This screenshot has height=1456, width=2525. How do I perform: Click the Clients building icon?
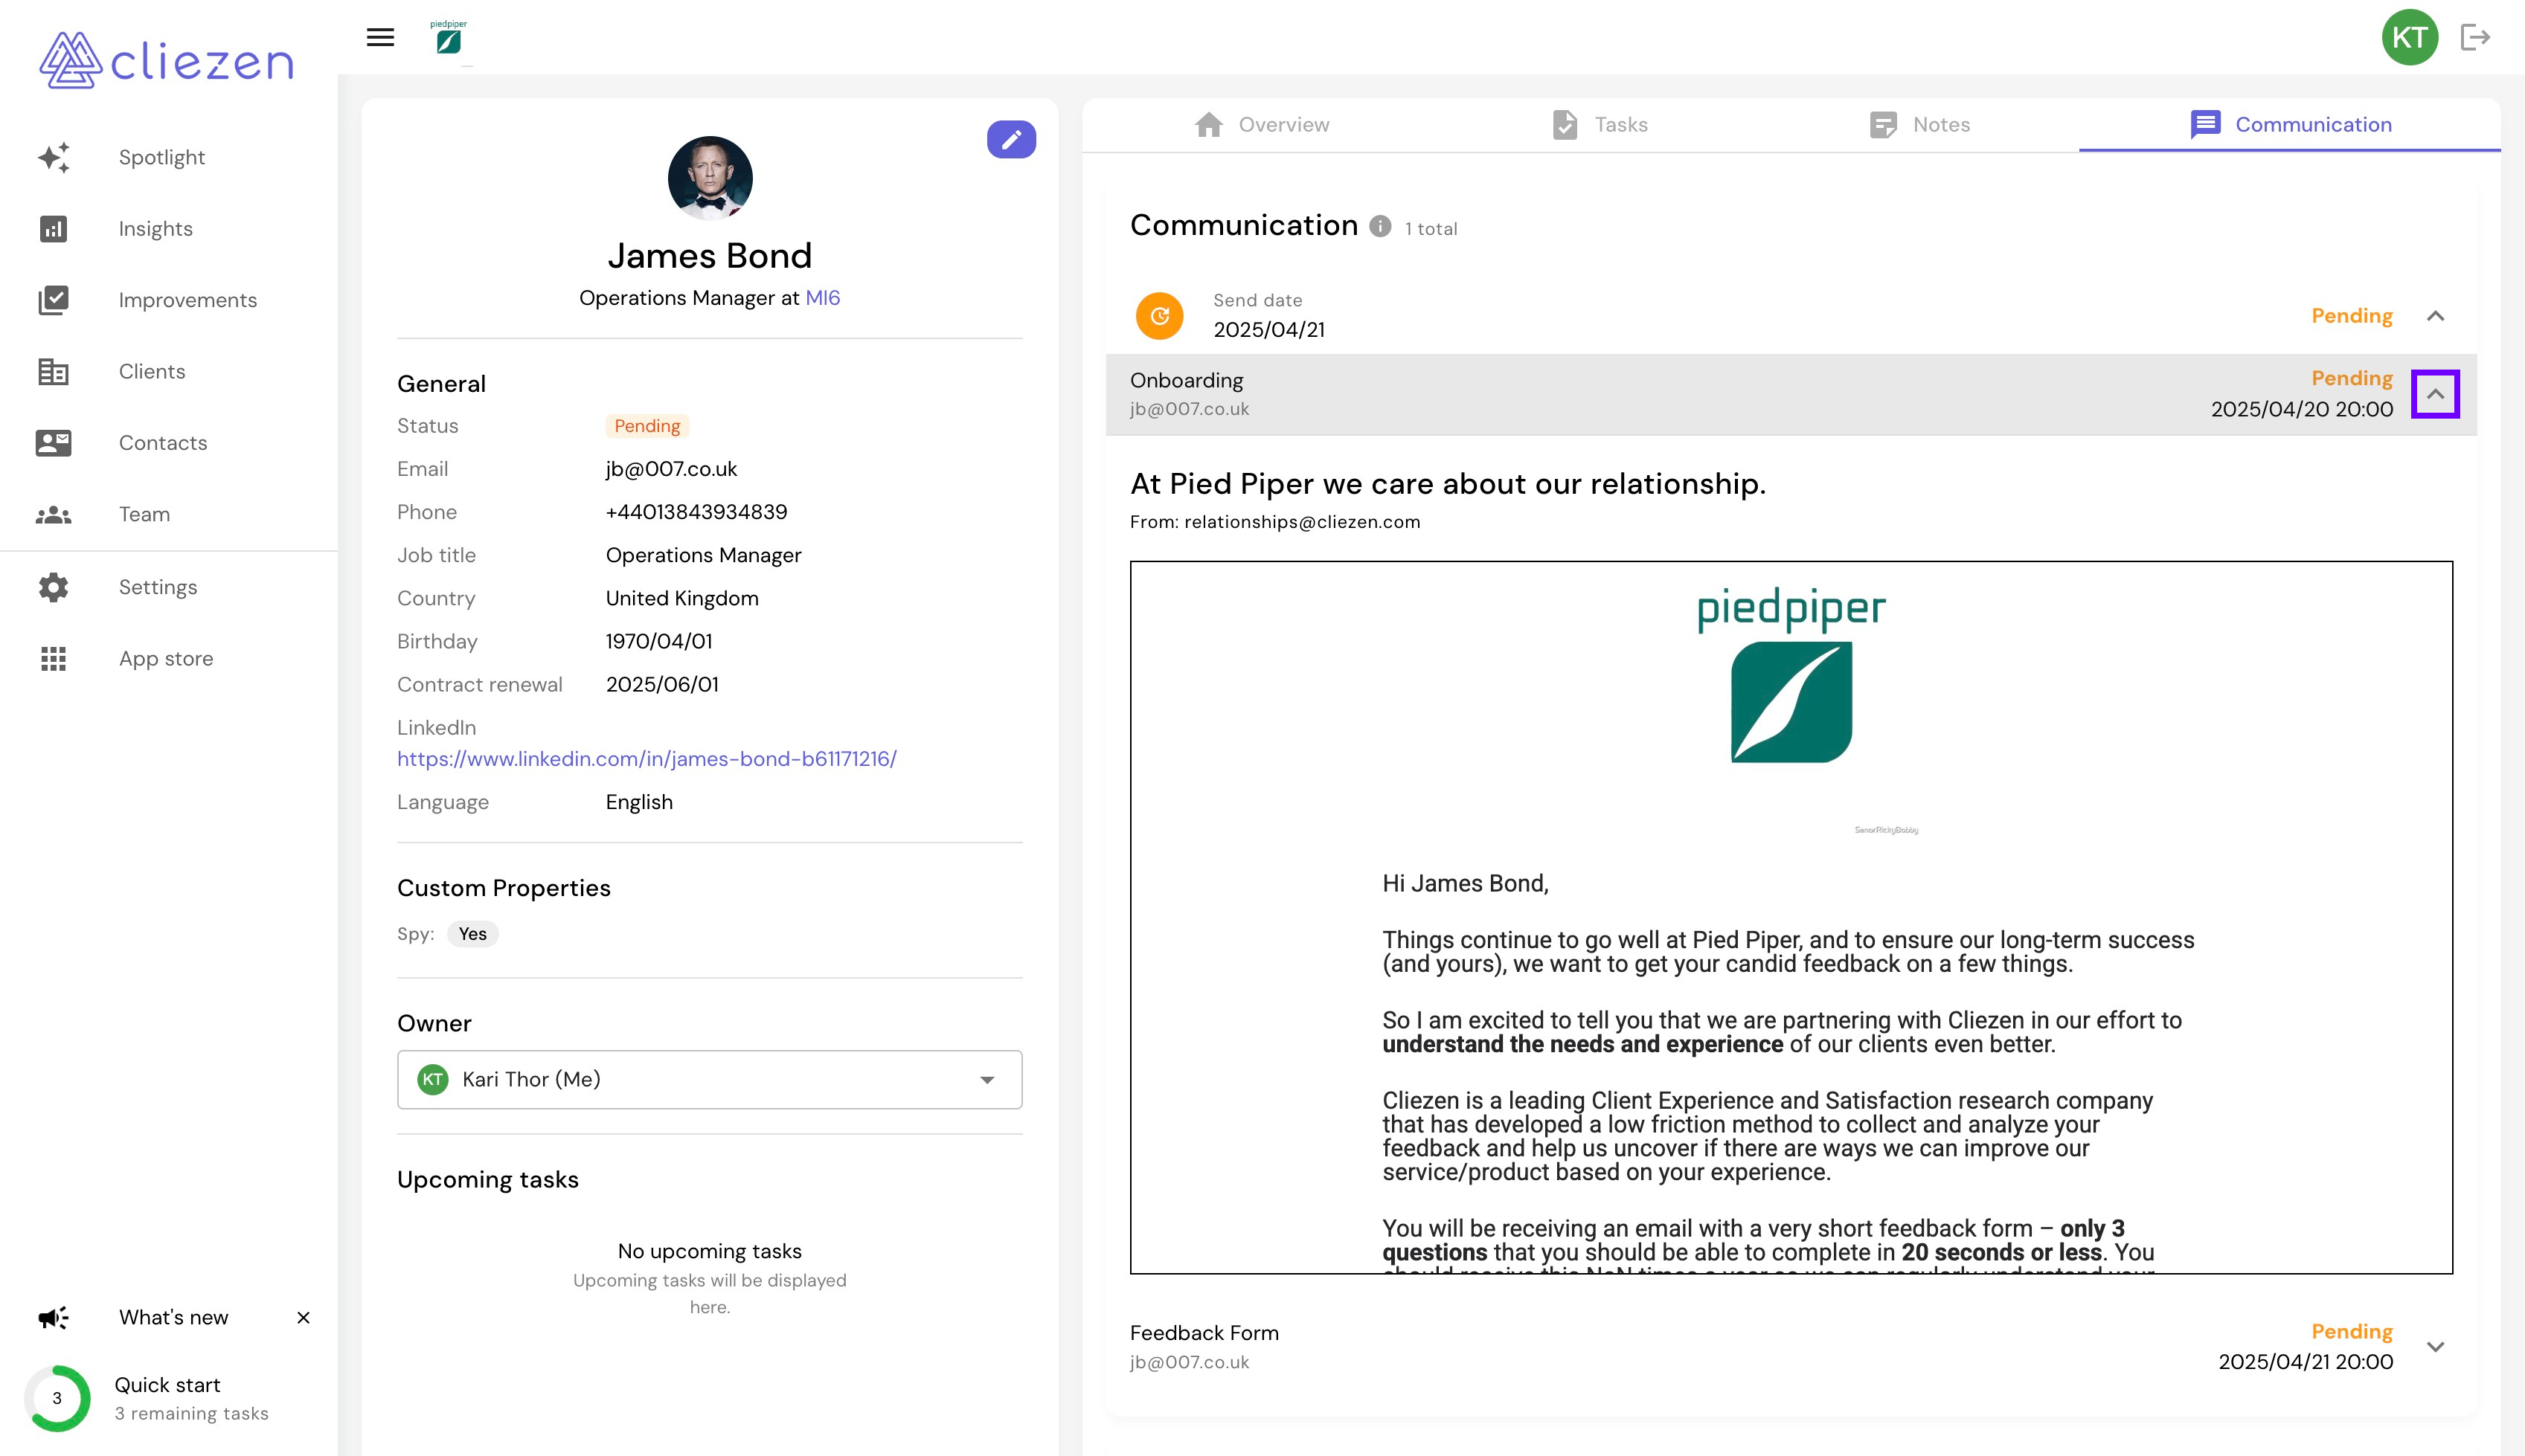54,371
